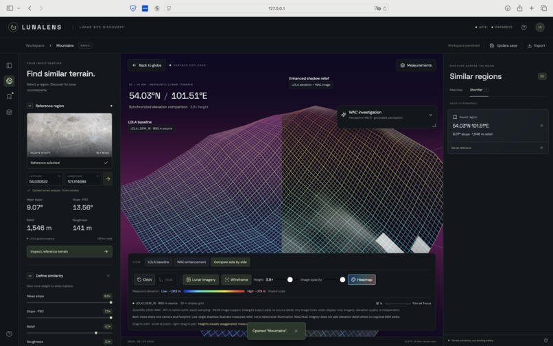
Task: Collapse the Define similarity section
Action: 108,276
